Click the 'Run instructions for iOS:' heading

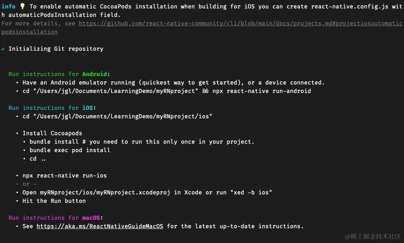(52, 108)
